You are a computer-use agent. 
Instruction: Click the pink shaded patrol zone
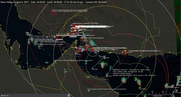(x=82, y=49)
